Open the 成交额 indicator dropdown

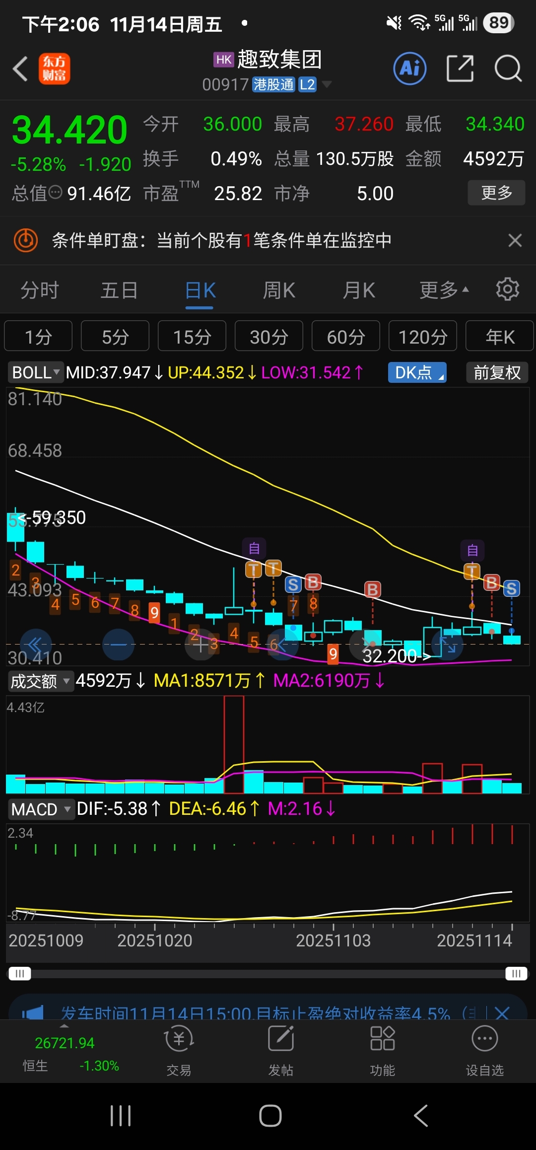[41, 681]
